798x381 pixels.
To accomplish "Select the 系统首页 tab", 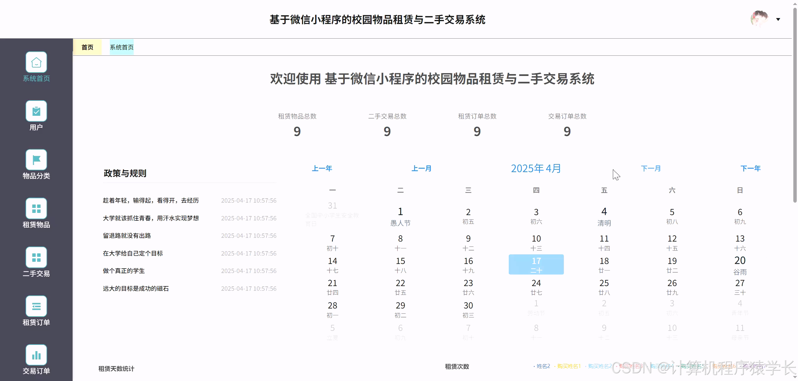I will [122, 47].
